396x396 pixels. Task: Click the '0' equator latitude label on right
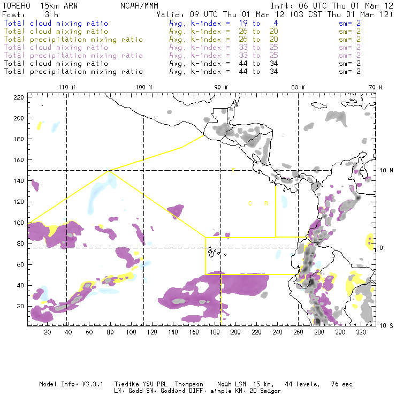[382, 248]
